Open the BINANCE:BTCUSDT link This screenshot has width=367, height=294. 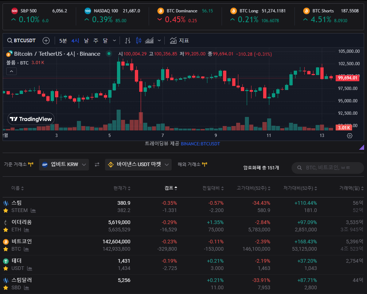pyautogui.click(x=200, y=144)
